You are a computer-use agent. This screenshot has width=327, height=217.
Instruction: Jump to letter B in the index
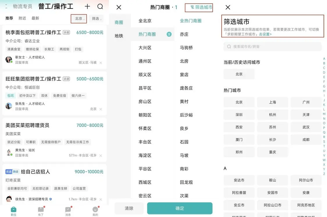(x=324, y=63)
